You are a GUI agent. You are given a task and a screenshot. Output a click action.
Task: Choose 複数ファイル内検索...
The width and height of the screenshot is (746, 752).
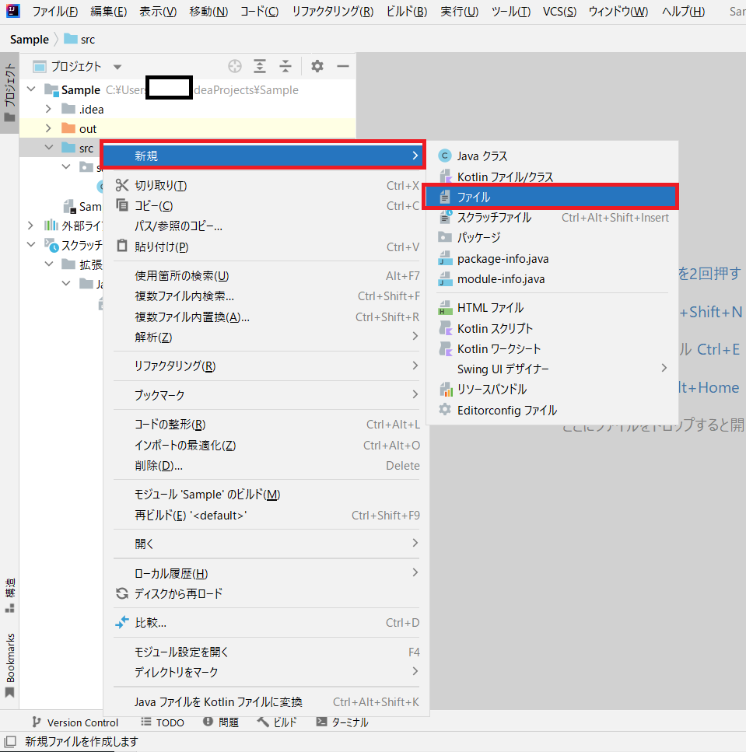(x=266, y=296)
